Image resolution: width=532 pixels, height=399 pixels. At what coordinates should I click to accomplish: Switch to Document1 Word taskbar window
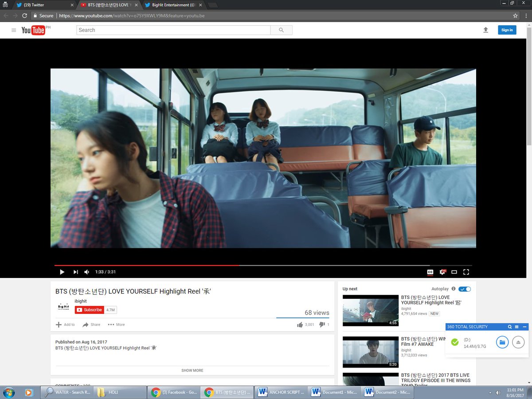point(335,392)
